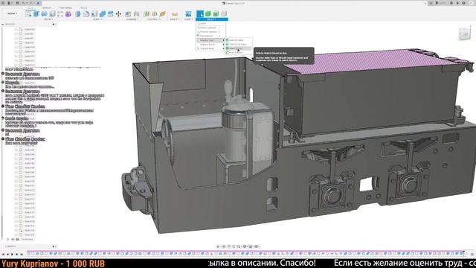Collapse the open SELECT dropdown header

[x=212, y=19]
